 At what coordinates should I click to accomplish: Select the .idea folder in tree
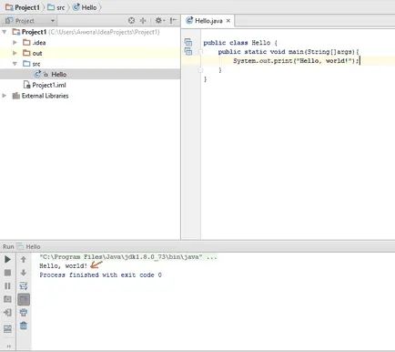pos(39,43)
